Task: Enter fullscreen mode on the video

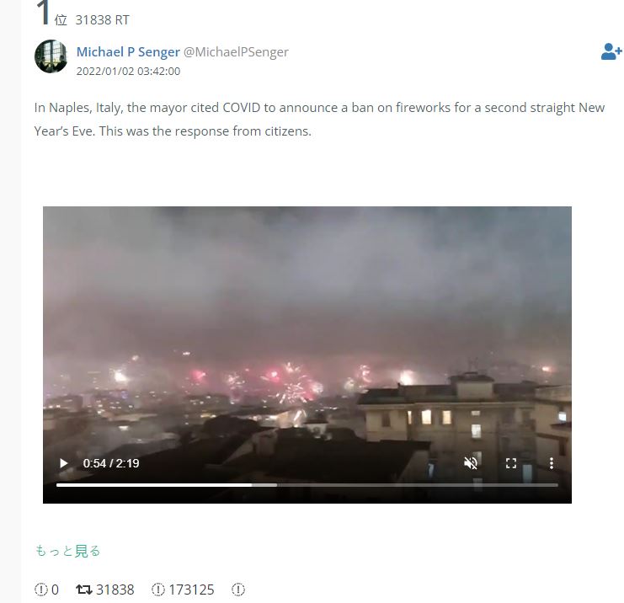Action: click(511, 463)
